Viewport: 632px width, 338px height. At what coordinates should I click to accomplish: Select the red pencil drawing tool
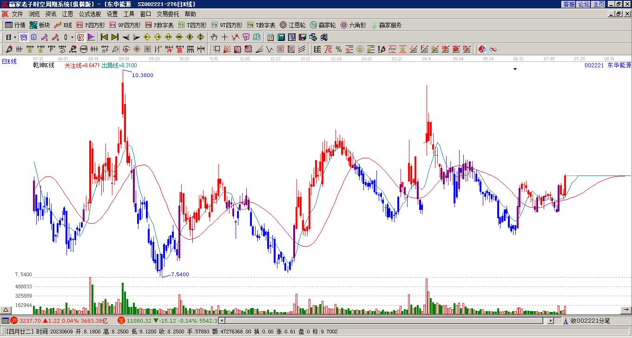pos(9,49)
